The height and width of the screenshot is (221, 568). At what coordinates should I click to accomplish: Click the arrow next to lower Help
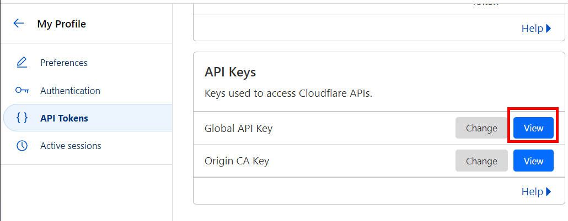[x=549, y=191]
